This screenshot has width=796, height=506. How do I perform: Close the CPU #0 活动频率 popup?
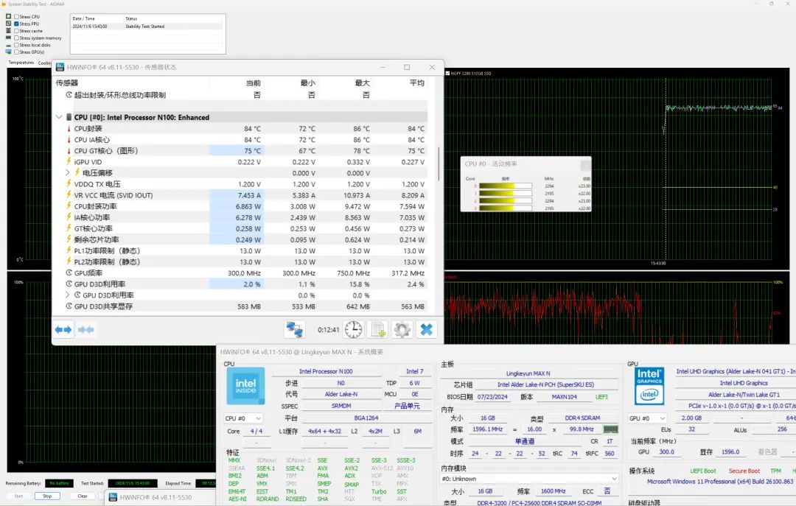pyautogui.click(x=585, y=164)
